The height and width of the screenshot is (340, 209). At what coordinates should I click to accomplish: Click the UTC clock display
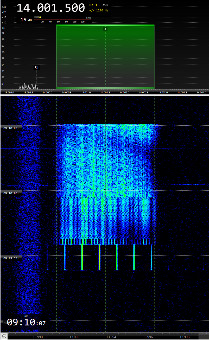click(26, 323)
